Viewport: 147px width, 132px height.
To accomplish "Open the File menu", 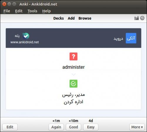I will (x=7, y=11).
